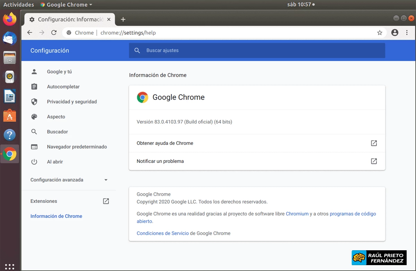The height and width of the screenshot is (271, 416).
Task: Click Obtener ayuda de Chrome
Action: [x=165, y=143]
